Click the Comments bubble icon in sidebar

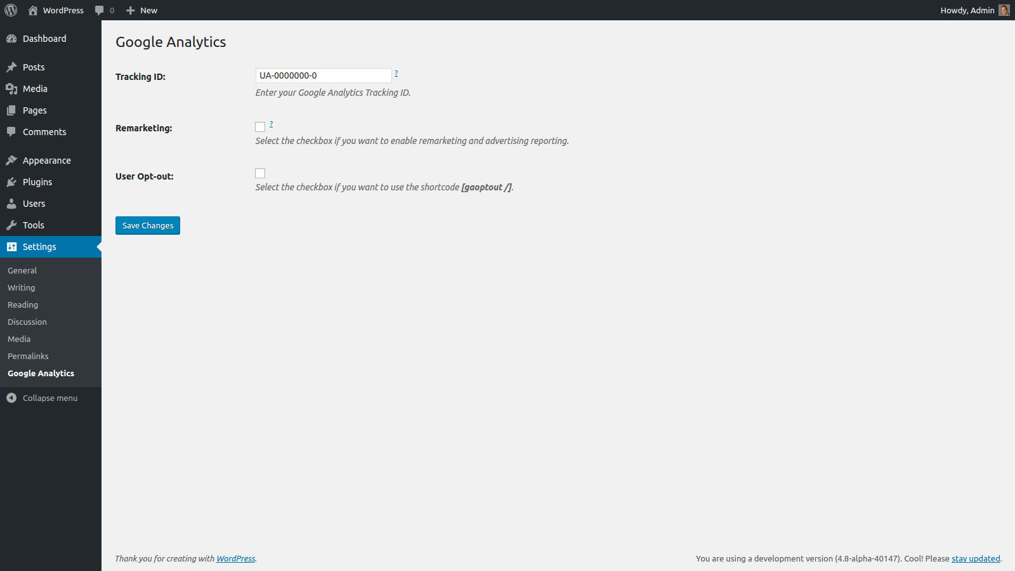[x=11, y=132]
